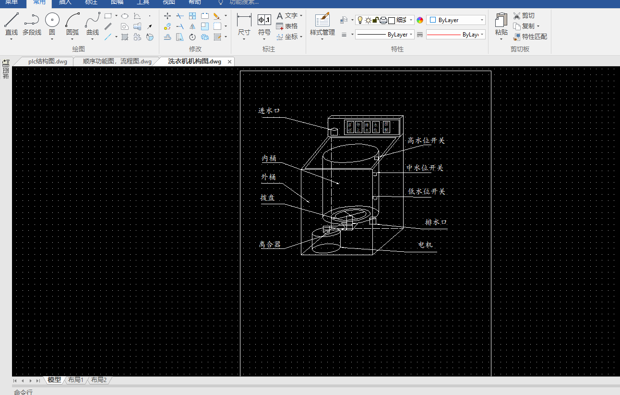Viewport: 620px width, 395px height.
Task: Click the Trim tool icon
Action: (x=179, y=16)
